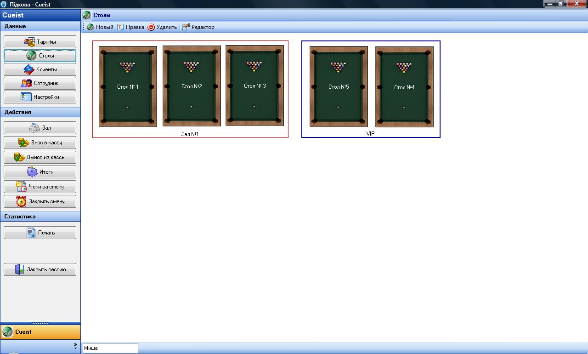Open the Редактор (Editor) toolbar item

tap(198, 27)
